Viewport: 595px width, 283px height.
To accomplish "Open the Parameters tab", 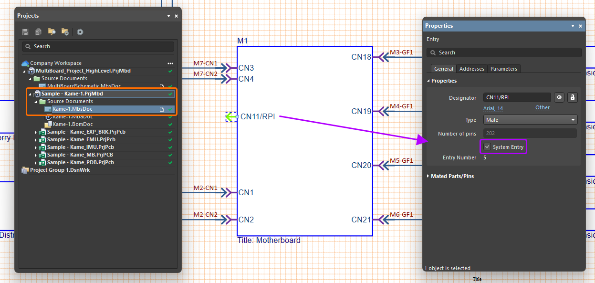I will [503, 69].
